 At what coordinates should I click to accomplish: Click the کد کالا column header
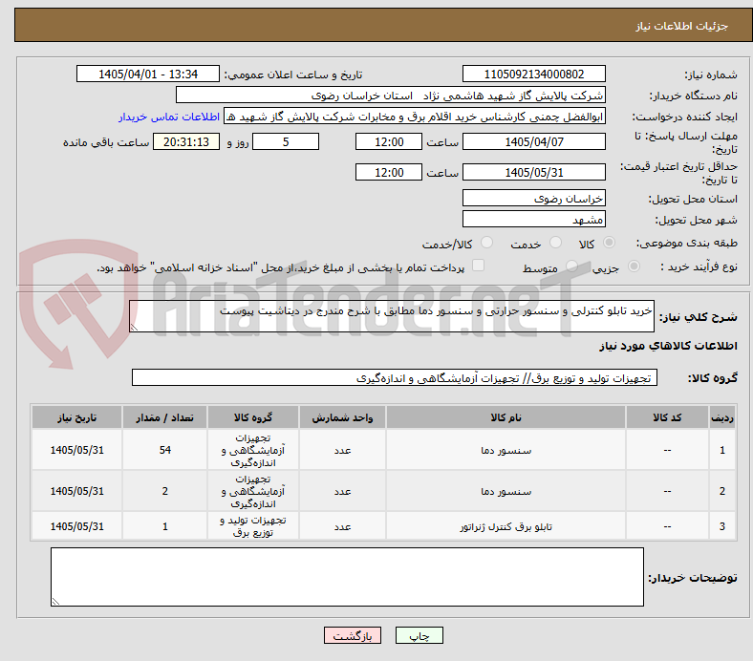click(x=667, y=417)
